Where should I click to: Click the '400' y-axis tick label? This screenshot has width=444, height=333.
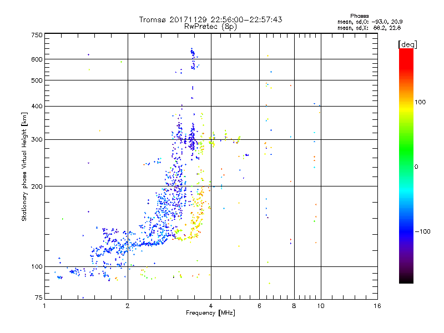(37, 107)
